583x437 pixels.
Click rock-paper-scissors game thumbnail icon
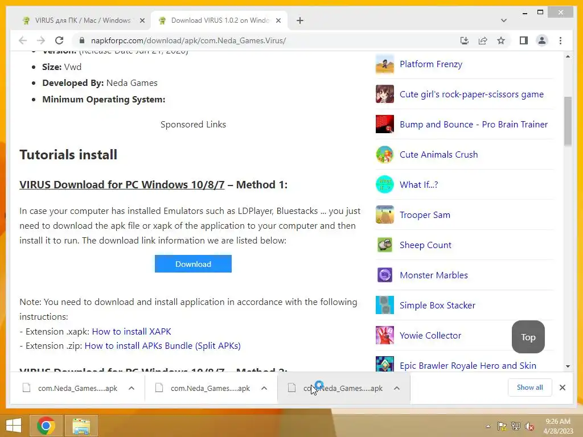click(x=385, y=94)
